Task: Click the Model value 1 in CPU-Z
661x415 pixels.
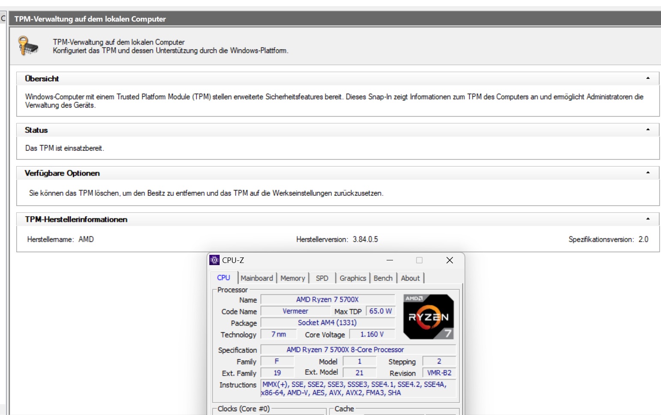Action: pyautogui.click(x=360, y=361)
